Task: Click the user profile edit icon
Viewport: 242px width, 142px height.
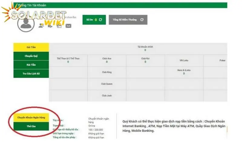Action: [41, 25]
